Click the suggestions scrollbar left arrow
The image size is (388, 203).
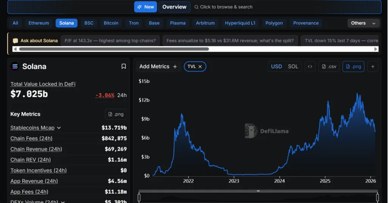[15, 49]
